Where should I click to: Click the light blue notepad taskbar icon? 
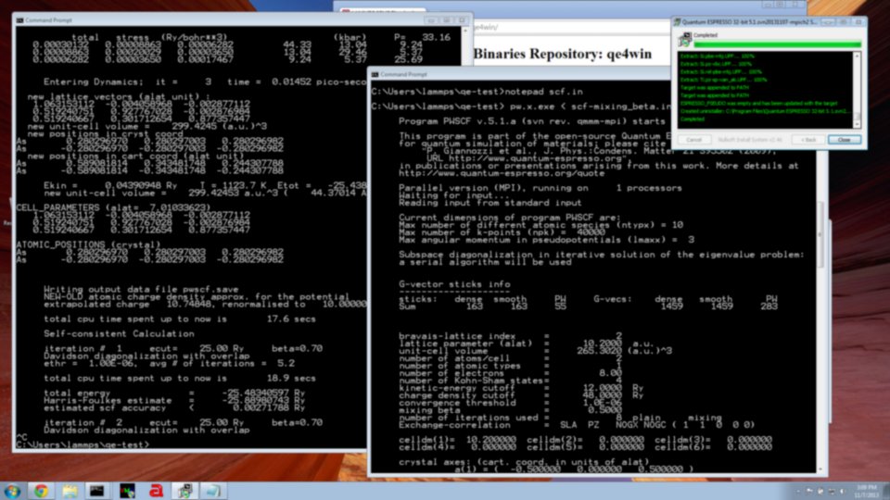(x=212, y=490)
